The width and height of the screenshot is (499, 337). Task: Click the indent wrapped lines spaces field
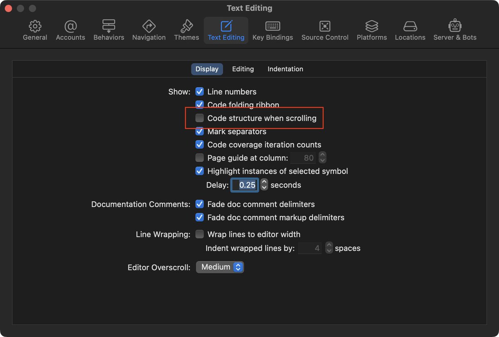coord(309,248)
